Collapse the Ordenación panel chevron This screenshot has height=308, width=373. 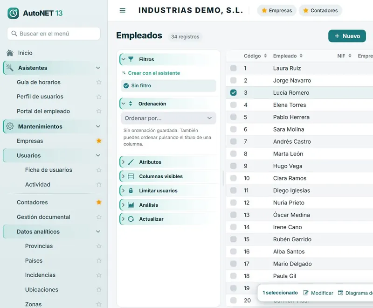point(124,104)
